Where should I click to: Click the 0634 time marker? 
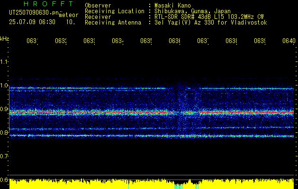click(117, 41)
